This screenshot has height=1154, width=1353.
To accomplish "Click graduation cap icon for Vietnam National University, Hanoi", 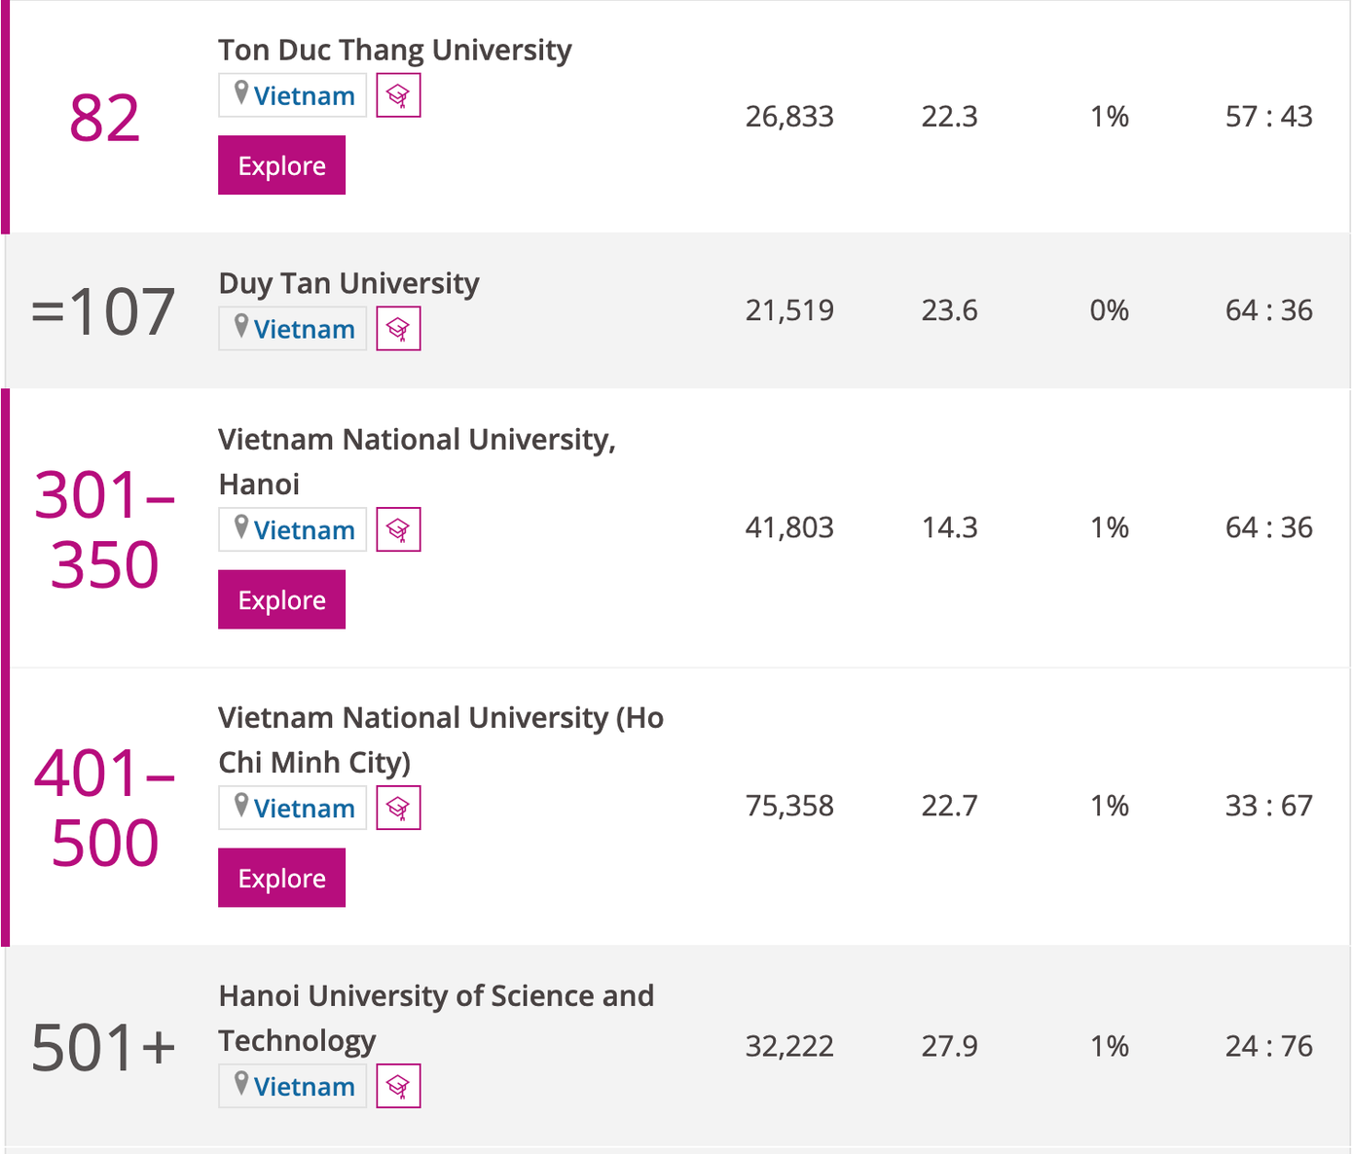I will tap(398, 529).
